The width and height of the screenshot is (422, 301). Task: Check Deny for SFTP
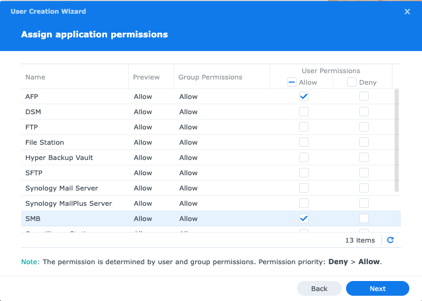(364, 173)
